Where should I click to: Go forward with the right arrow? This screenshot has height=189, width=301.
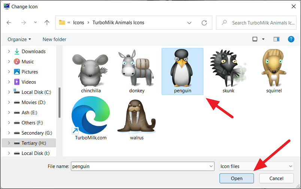[24, 22]
